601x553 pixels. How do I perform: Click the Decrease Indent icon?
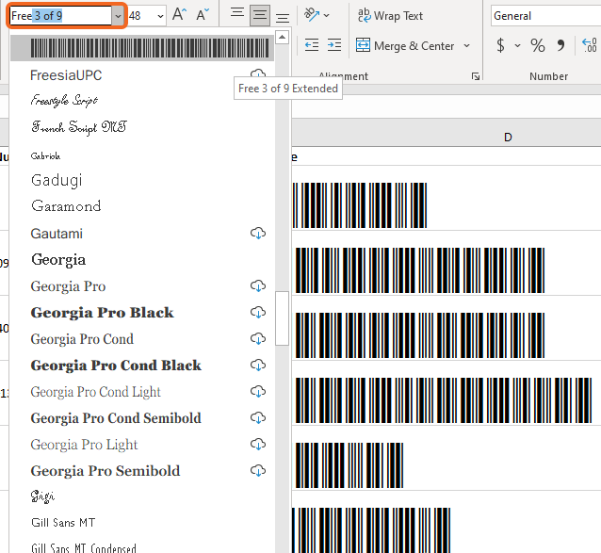pos(312,45)
